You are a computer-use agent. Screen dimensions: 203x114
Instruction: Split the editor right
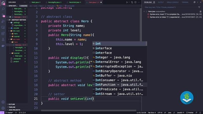[x=135, y=2]
